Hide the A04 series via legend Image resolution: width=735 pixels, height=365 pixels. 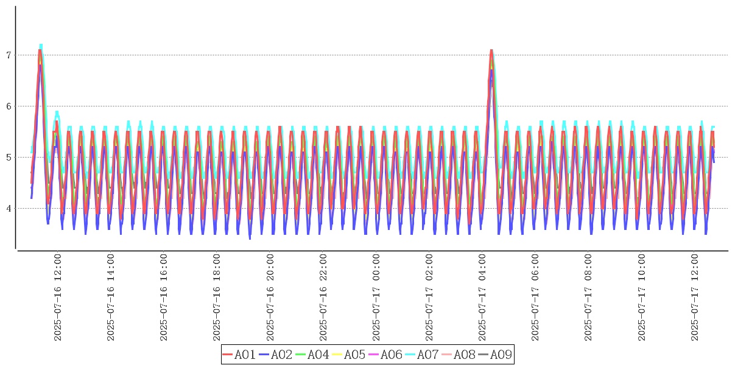[x=318, y=355]
